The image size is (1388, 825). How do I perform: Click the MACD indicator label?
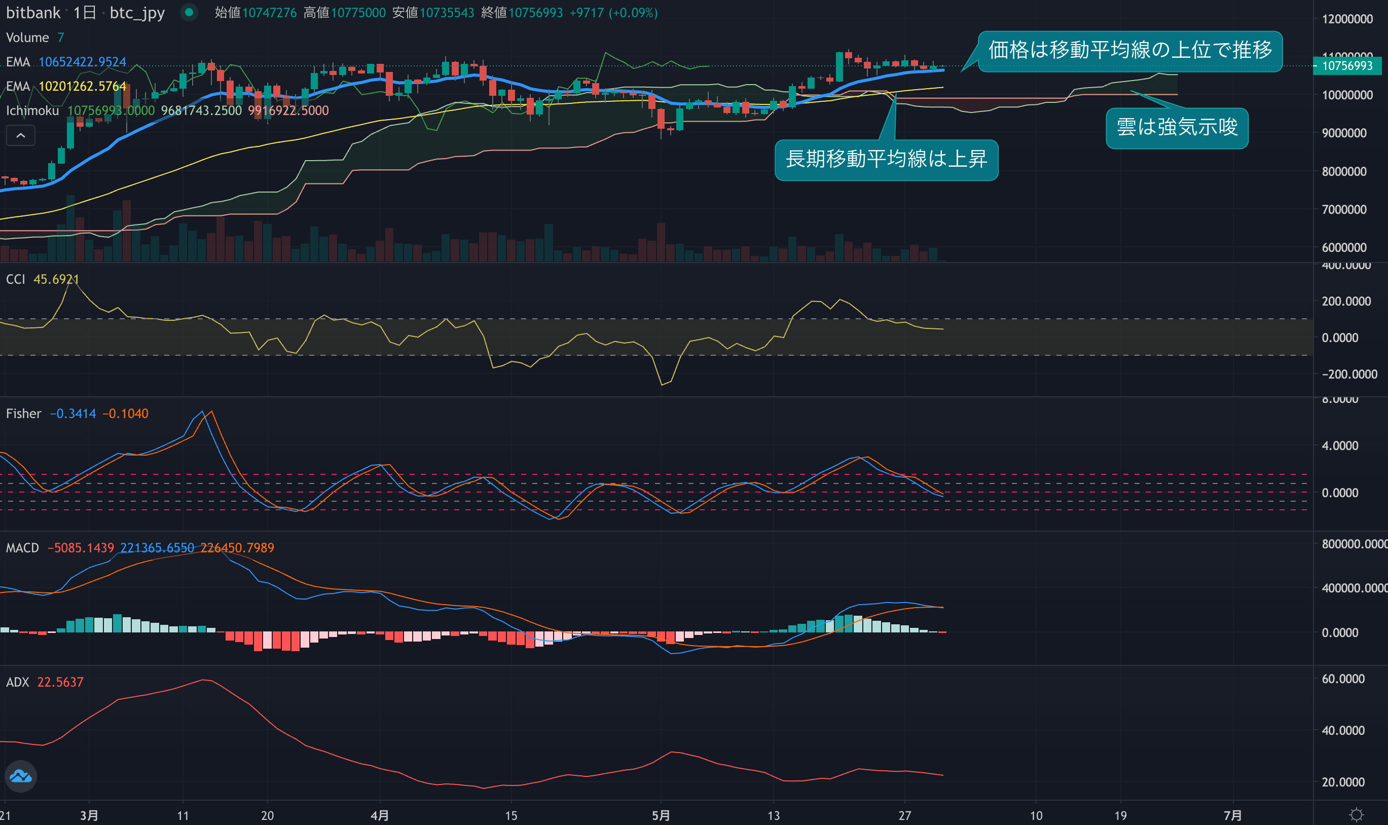pyautogui.click(x=22, y=548)
